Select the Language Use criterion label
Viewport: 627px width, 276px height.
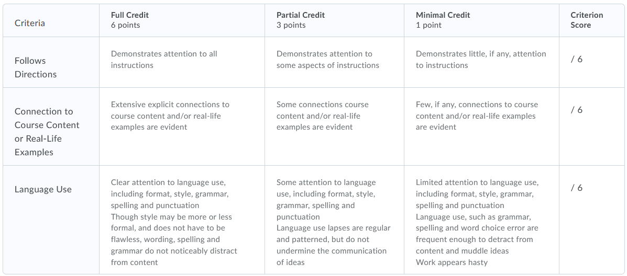pos(43,189)
